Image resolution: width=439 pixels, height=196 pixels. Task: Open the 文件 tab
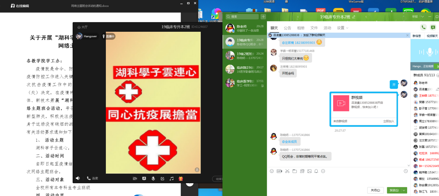(314, 28)
